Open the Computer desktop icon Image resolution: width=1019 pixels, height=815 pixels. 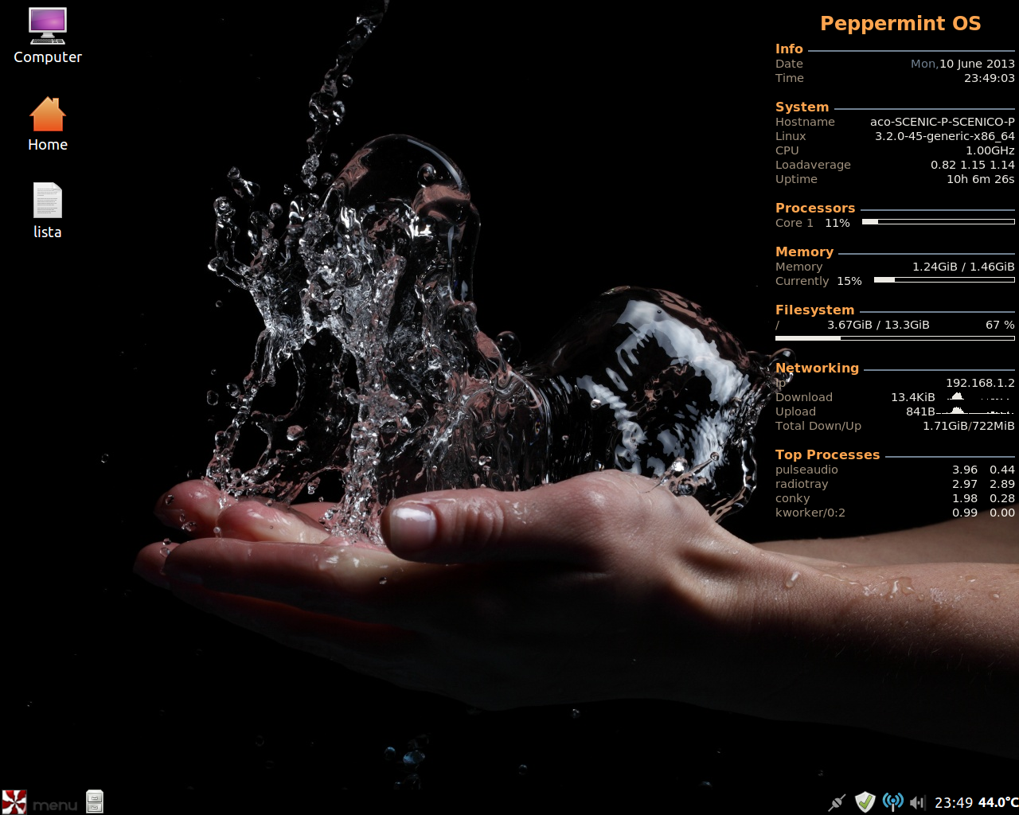coord(48,36)
